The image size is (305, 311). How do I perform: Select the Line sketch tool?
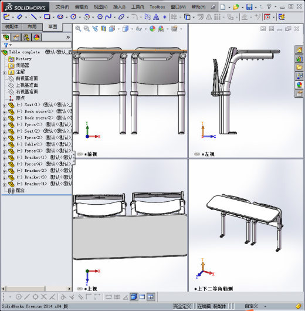click(34, 17)
